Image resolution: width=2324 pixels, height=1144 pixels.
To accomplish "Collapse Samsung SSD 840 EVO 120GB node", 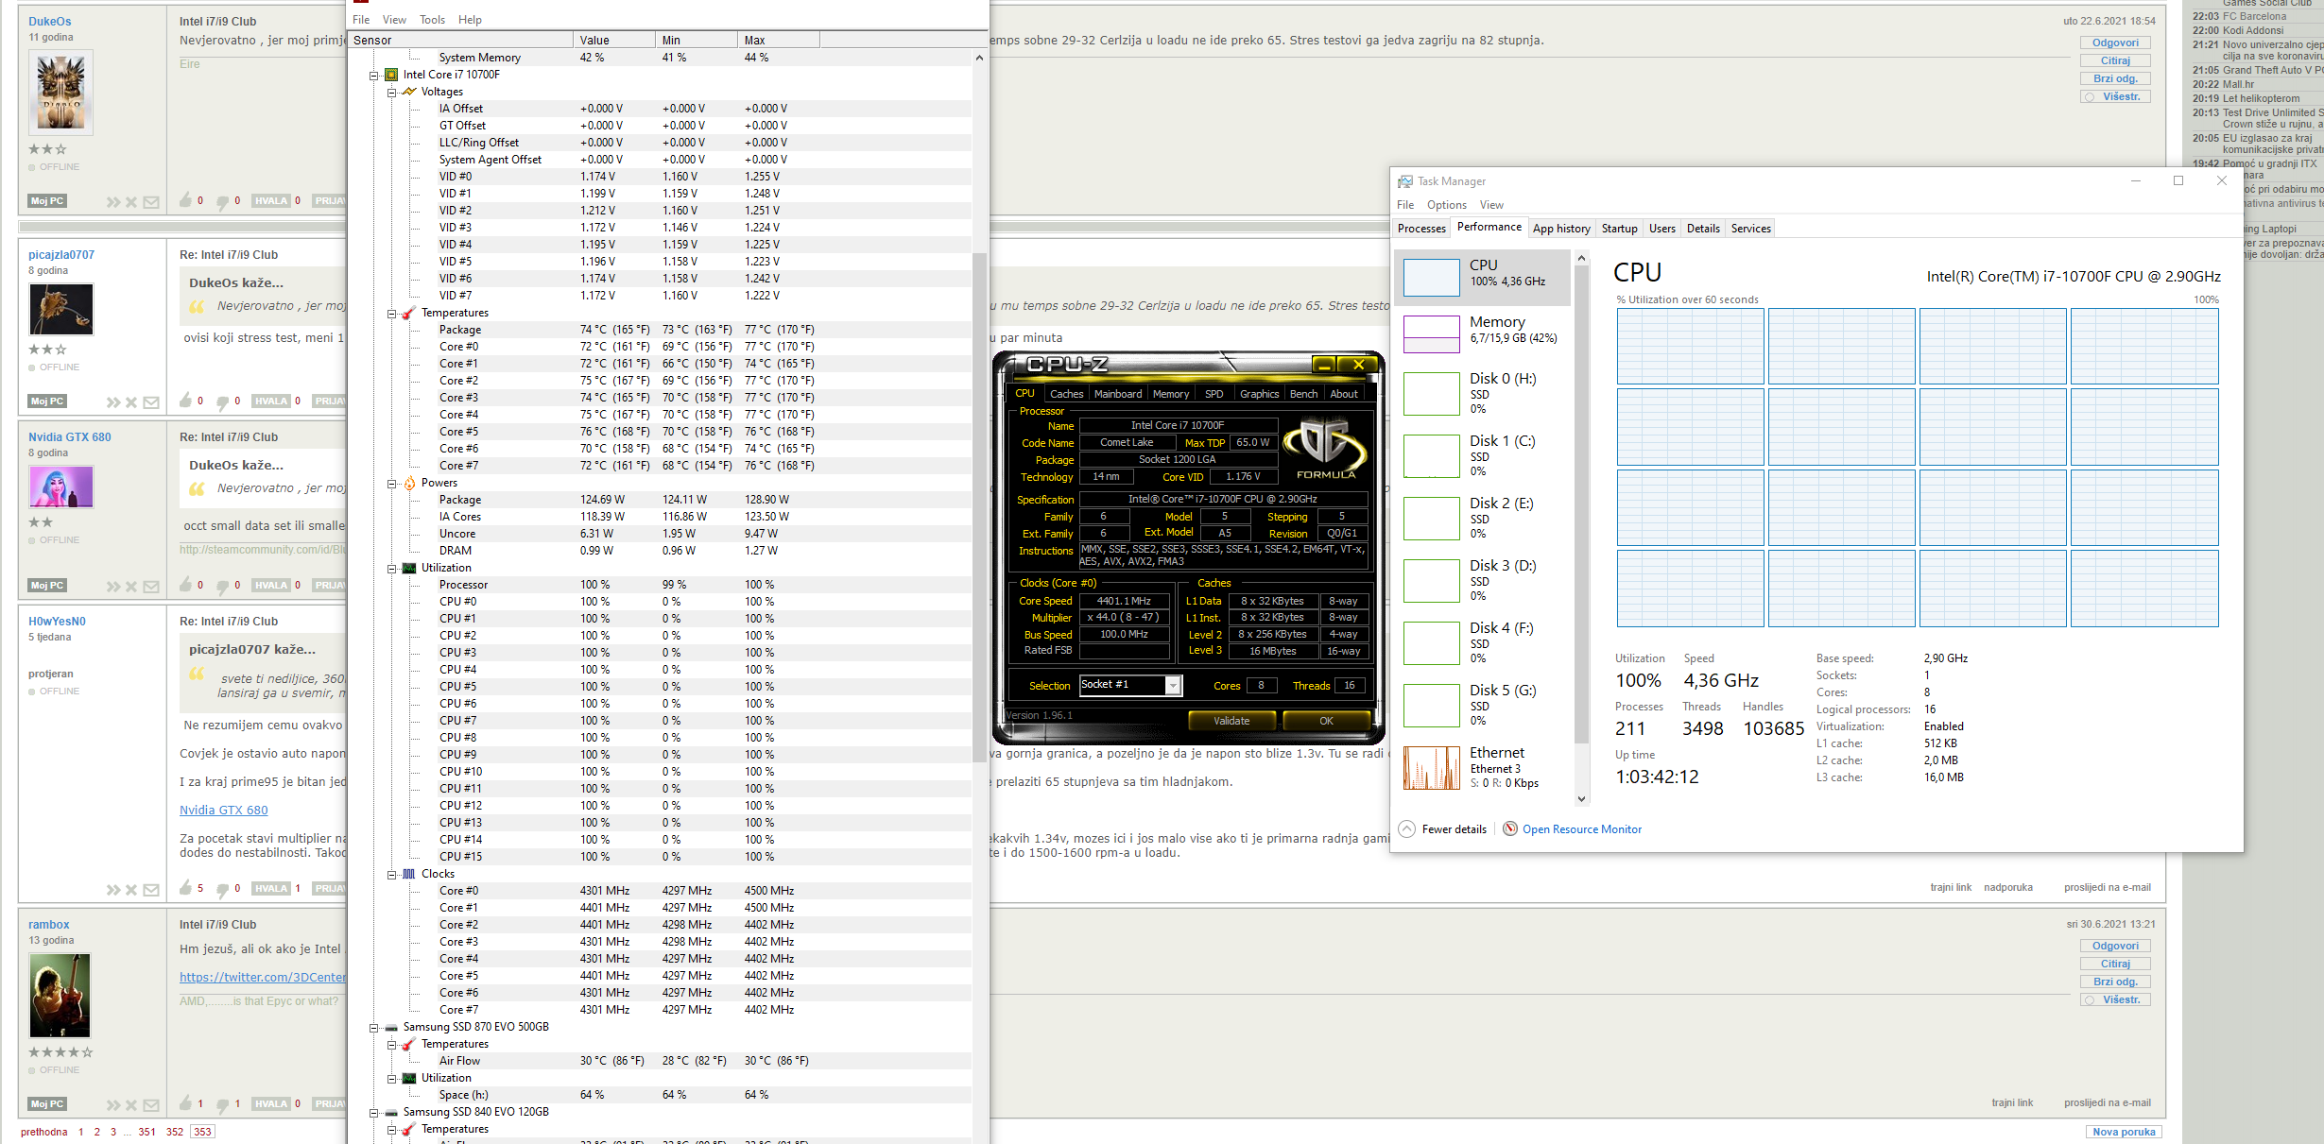I will [x=373, y=1113].
